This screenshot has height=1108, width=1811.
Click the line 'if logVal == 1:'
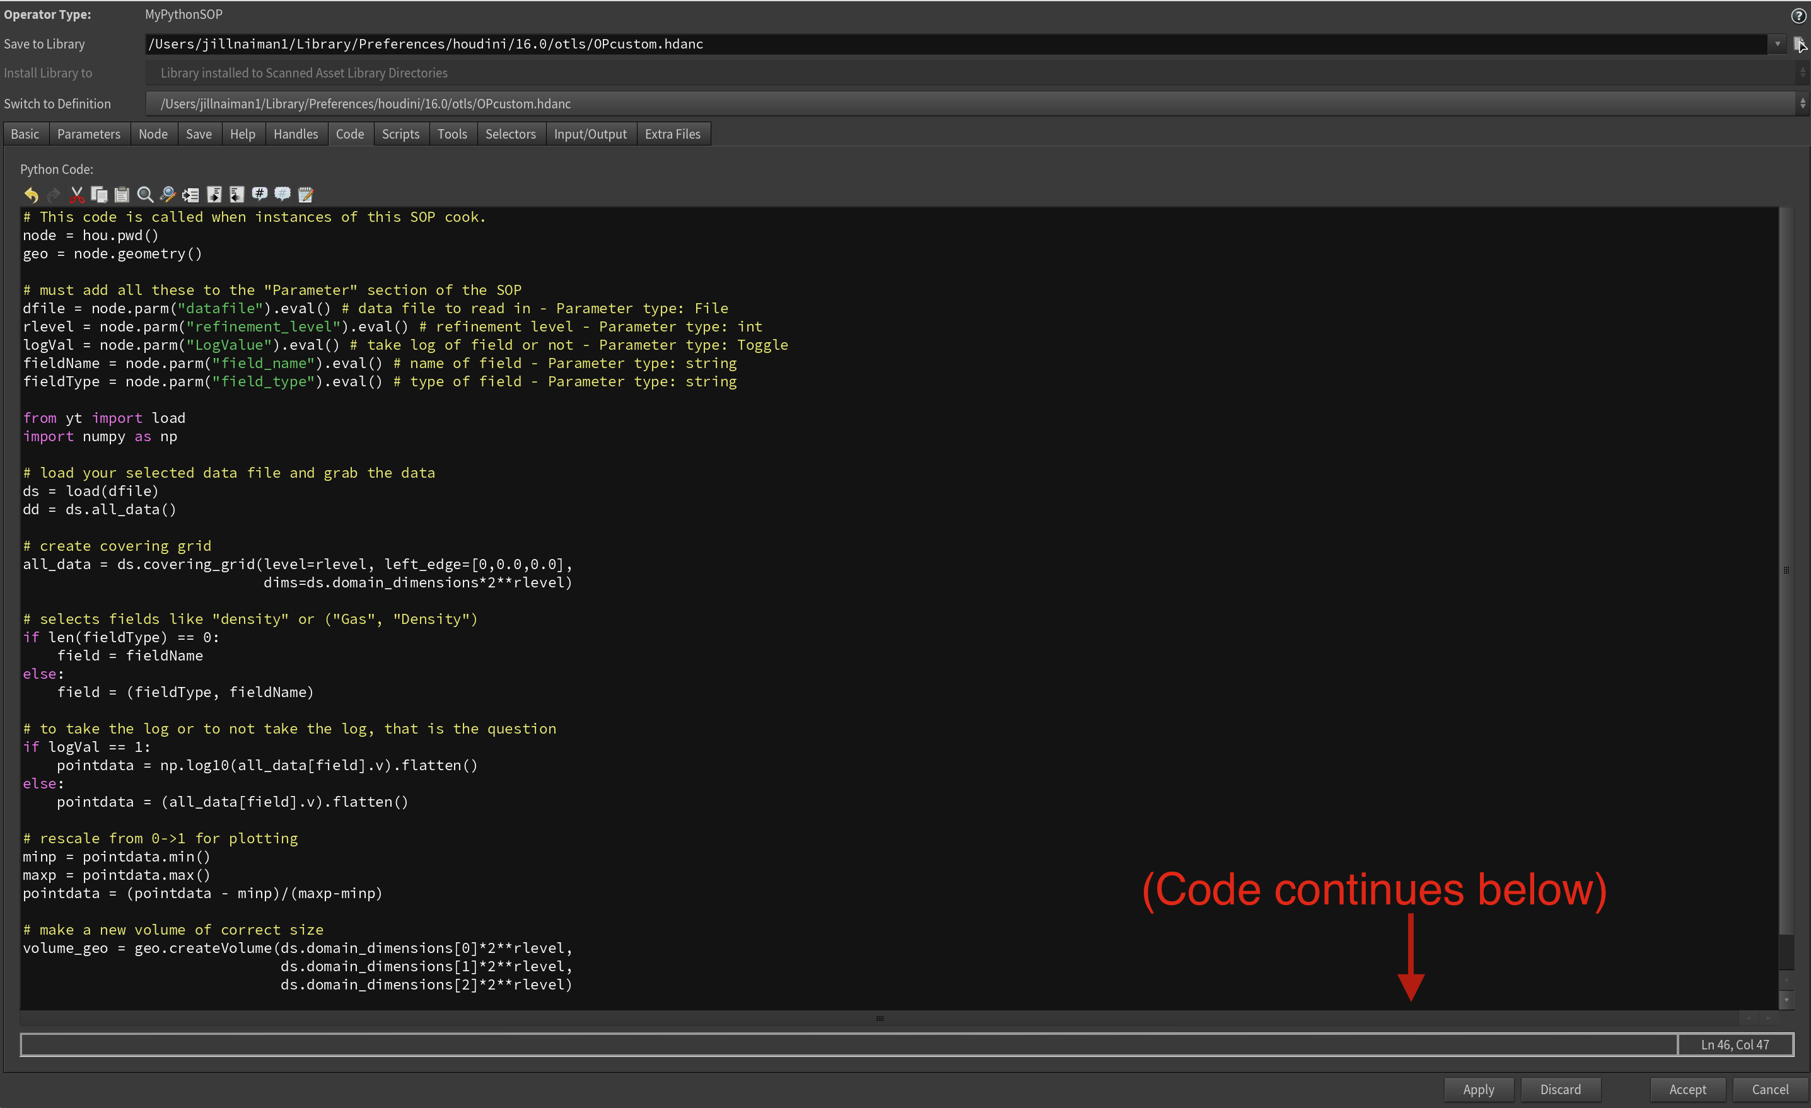pos(86,747)
